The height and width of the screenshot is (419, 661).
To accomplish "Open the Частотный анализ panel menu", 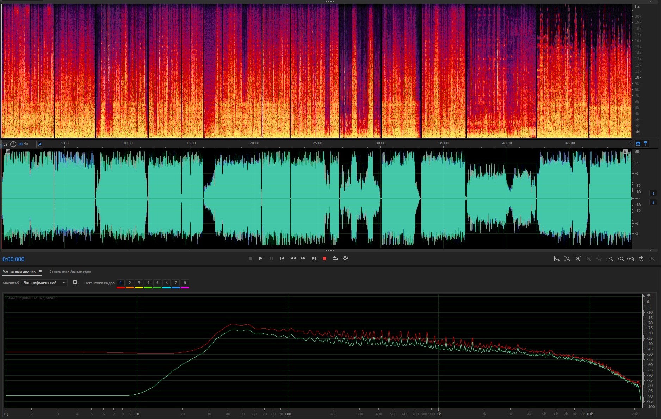I will pos(40,271).
